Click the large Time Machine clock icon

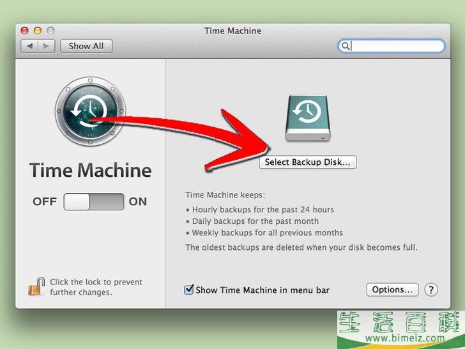coord(90,111)
